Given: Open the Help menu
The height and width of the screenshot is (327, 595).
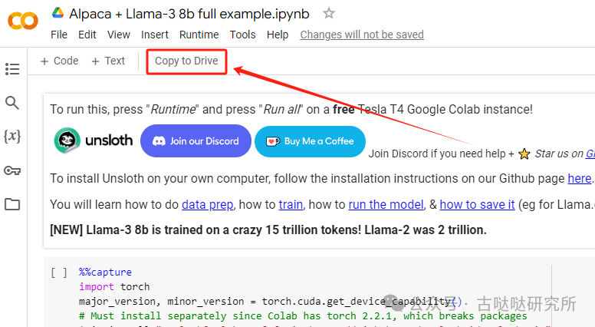Looking at the screenshot, I should point(278,35).
